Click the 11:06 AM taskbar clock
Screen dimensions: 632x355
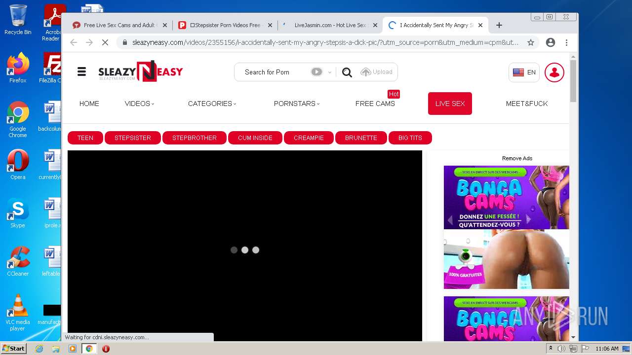pos(607,349)
